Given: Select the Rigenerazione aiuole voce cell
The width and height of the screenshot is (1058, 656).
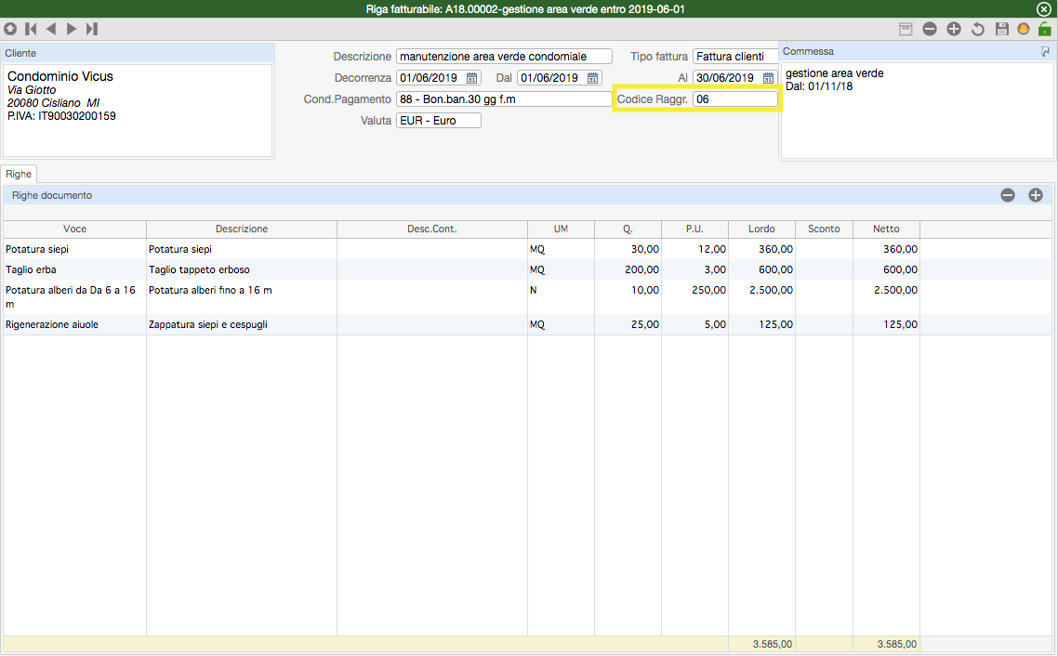Looking at the screenshot, I should [x=75, y=324].
